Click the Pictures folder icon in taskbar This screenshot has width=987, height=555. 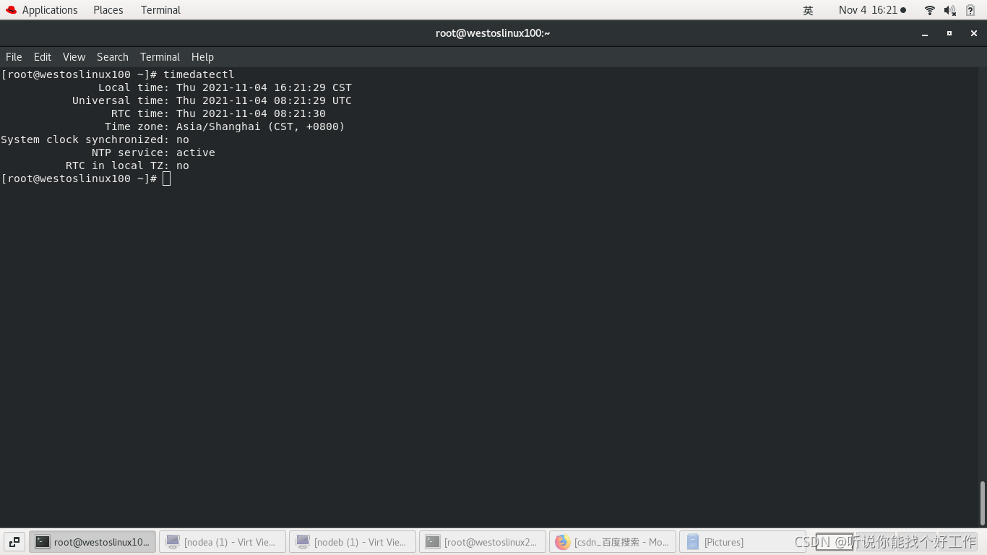coord(693,542)
